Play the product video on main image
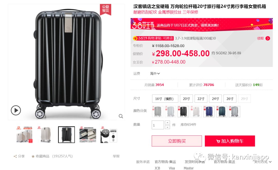 (16, 110)
